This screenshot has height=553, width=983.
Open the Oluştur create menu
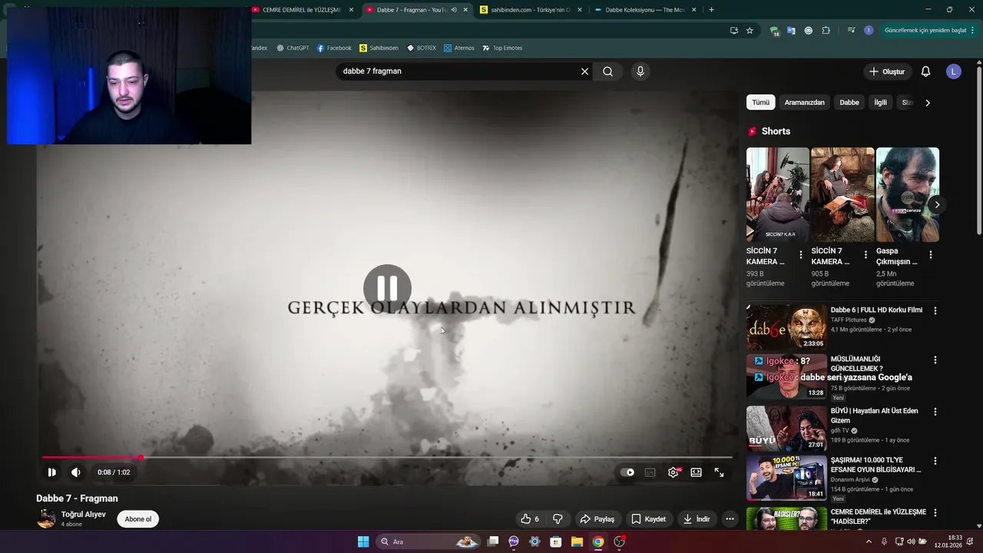(886, 71)
